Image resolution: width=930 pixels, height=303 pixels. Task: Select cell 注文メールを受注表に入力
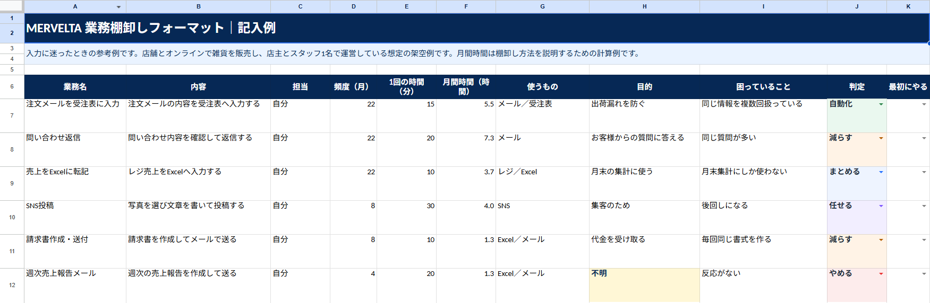pyautogui.click(x=75, y=115)
